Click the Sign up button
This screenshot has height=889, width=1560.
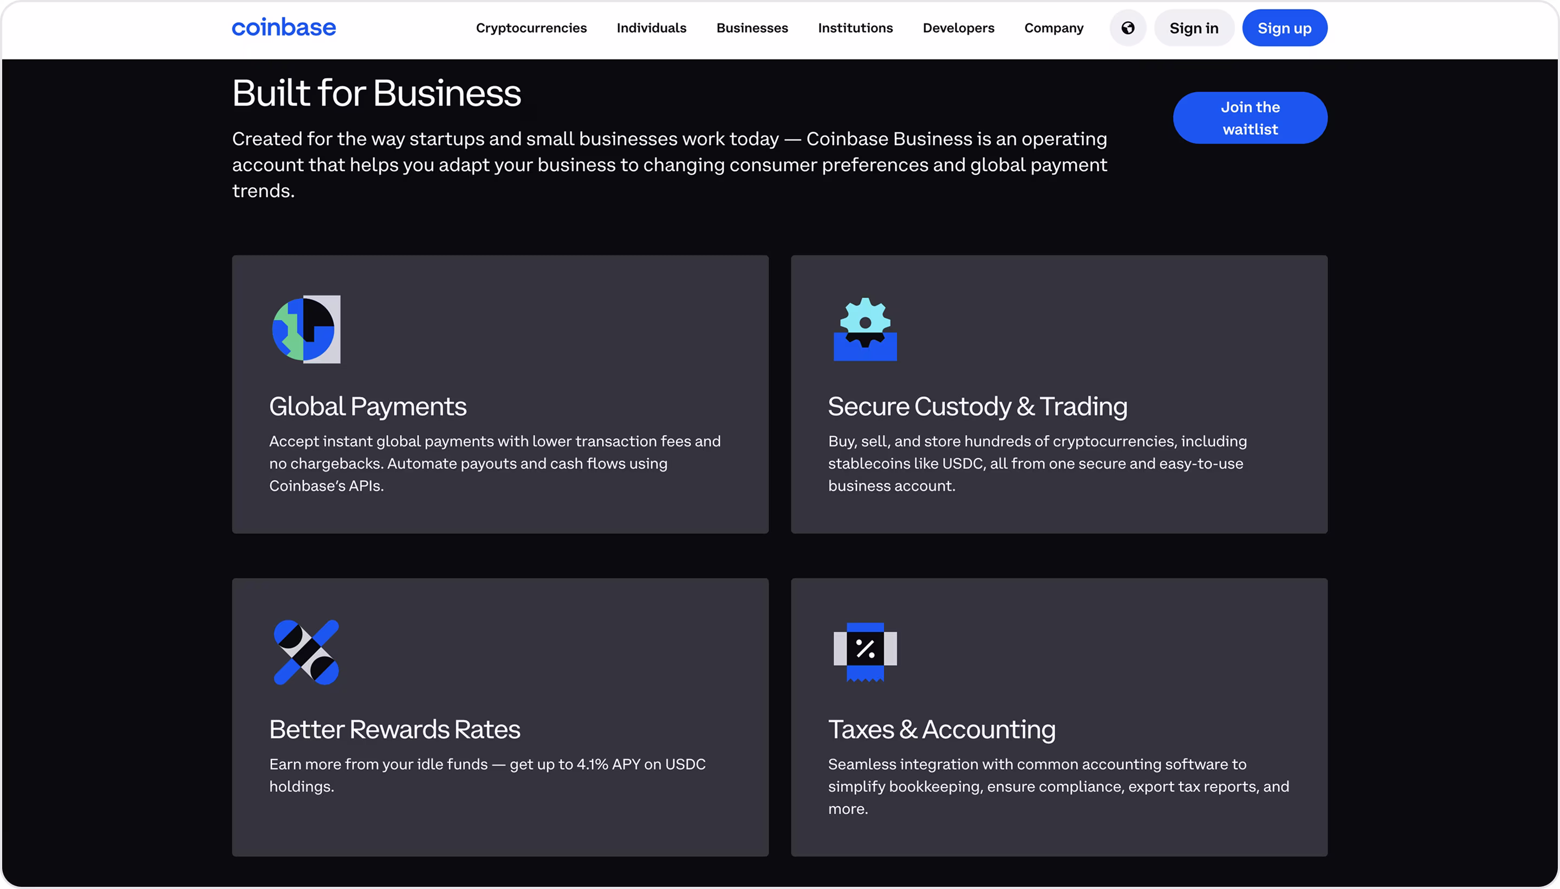point(1284,28)
